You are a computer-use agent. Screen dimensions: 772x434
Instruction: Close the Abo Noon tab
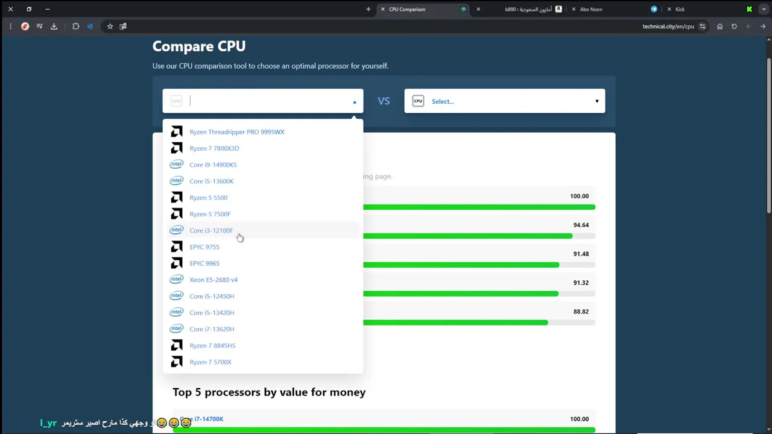(x=574, y=9)
